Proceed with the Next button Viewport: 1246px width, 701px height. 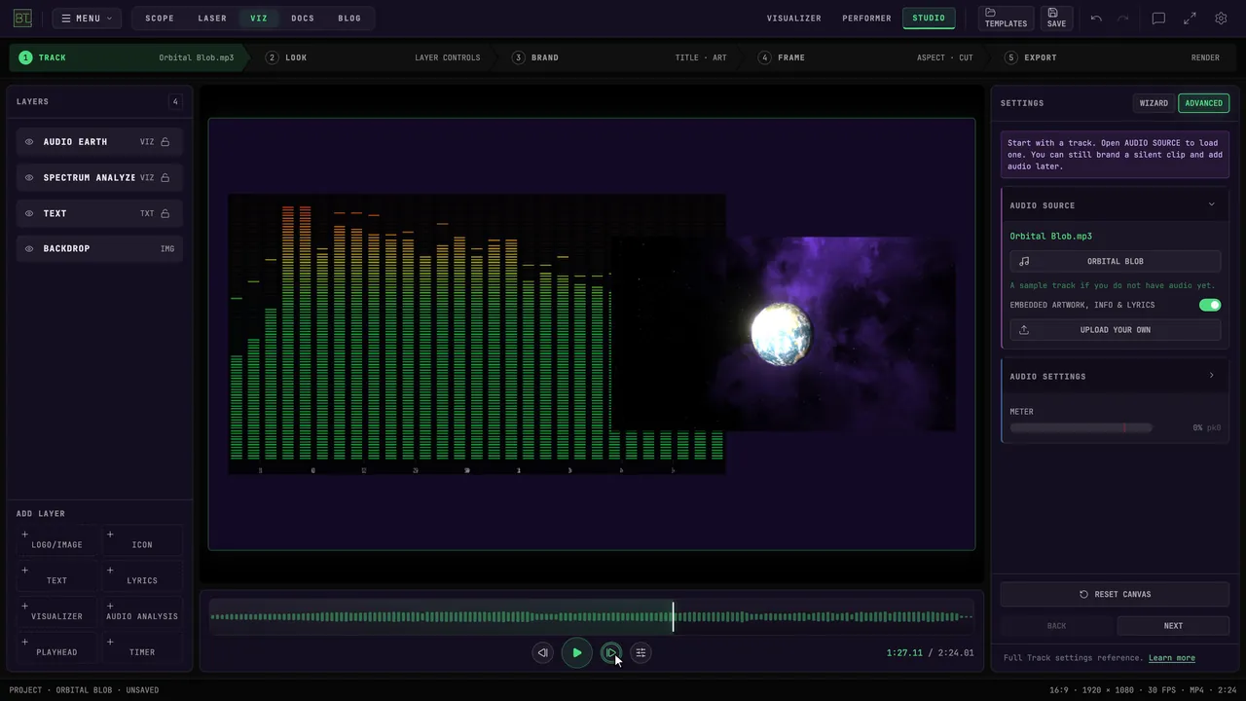pos(1173,626)
